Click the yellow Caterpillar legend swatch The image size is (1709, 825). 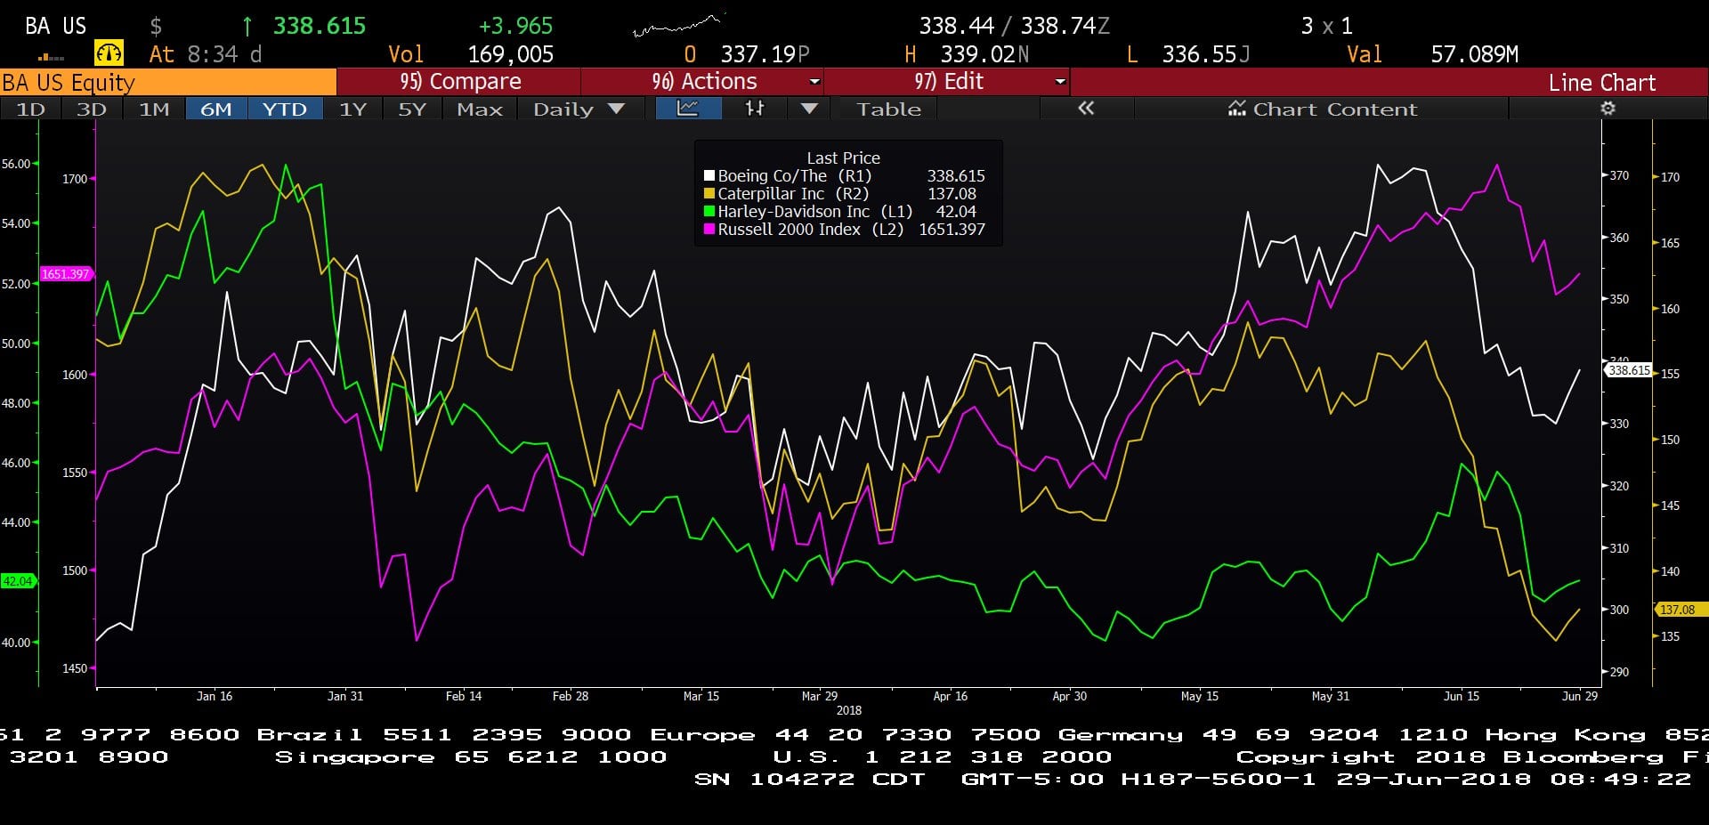pos(709,194)
